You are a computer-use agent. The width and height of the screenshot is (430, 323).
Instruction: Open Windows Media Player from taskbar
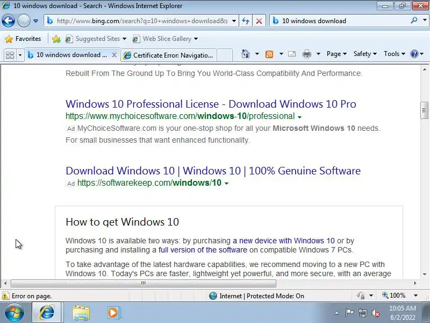click(x=113, y=313)
